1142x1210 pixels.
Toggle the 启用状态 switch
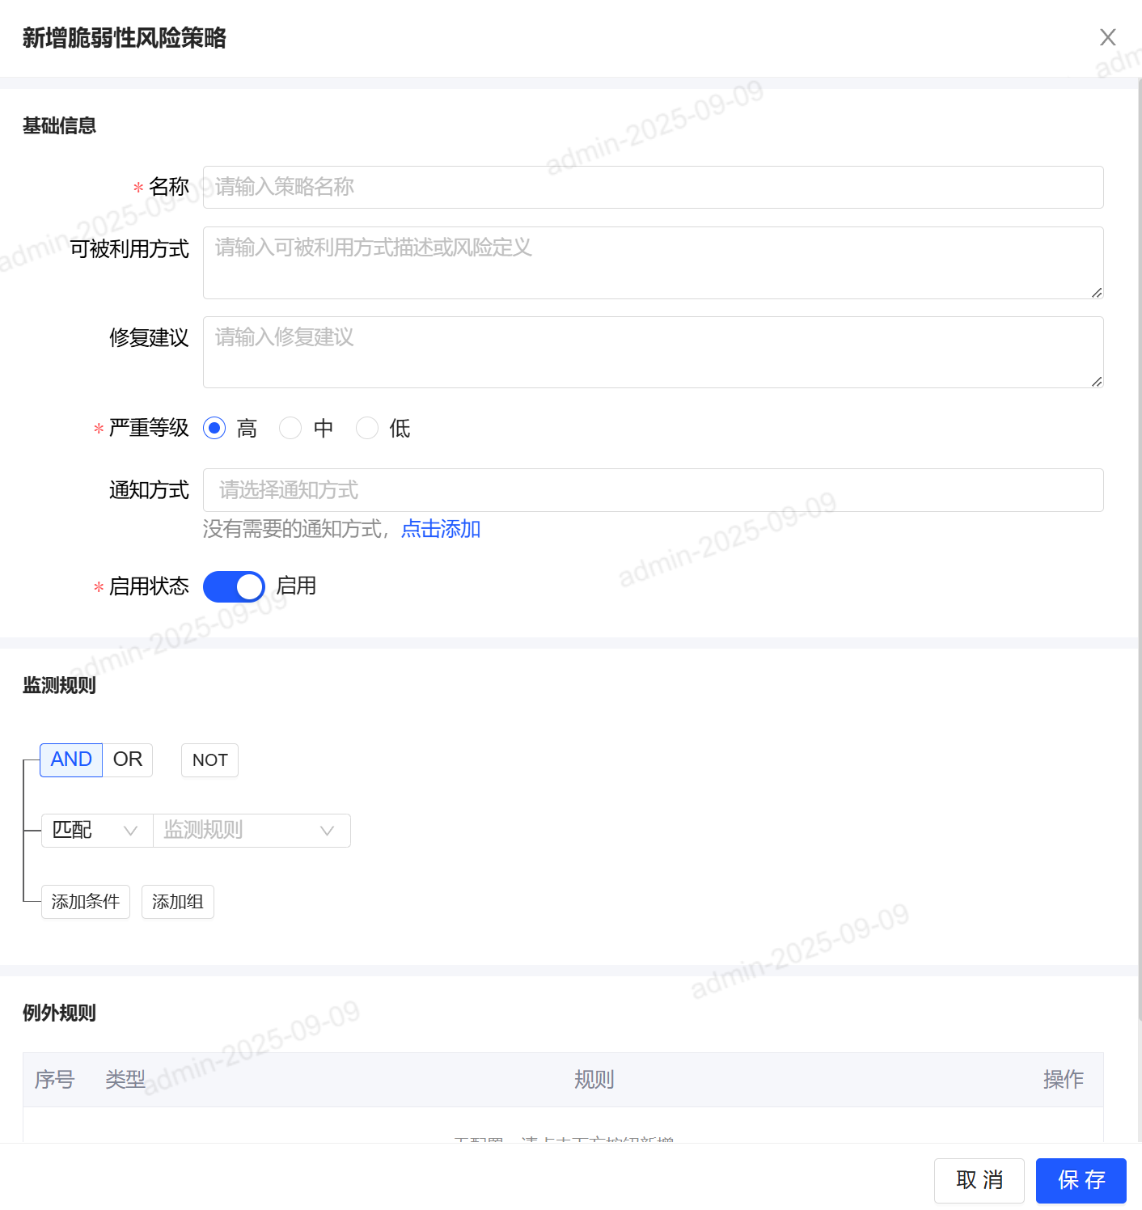234,586
